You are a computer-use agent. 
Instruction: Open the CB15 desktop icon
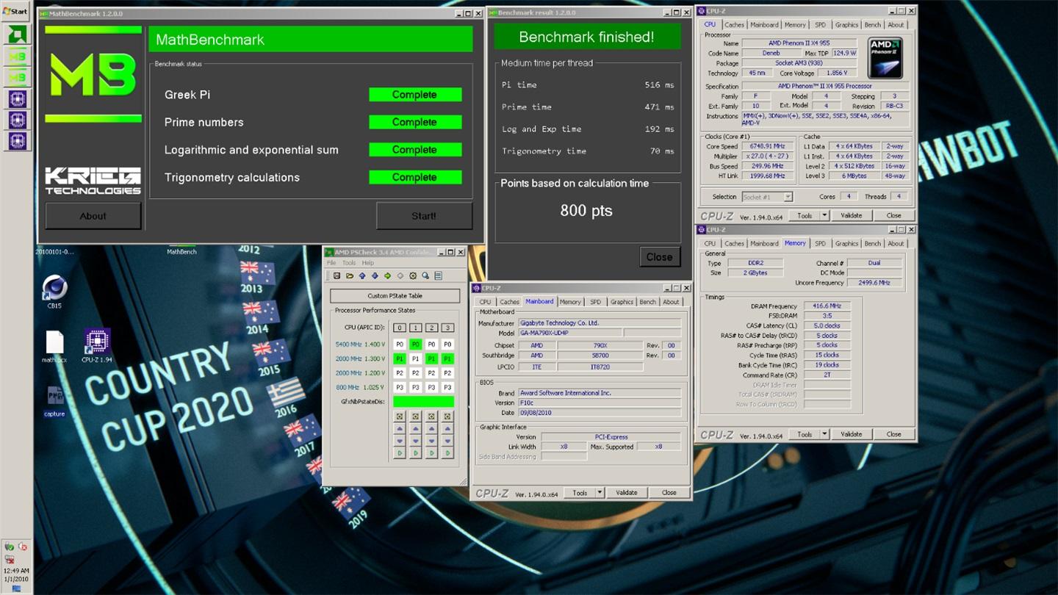tap(54, 291)
